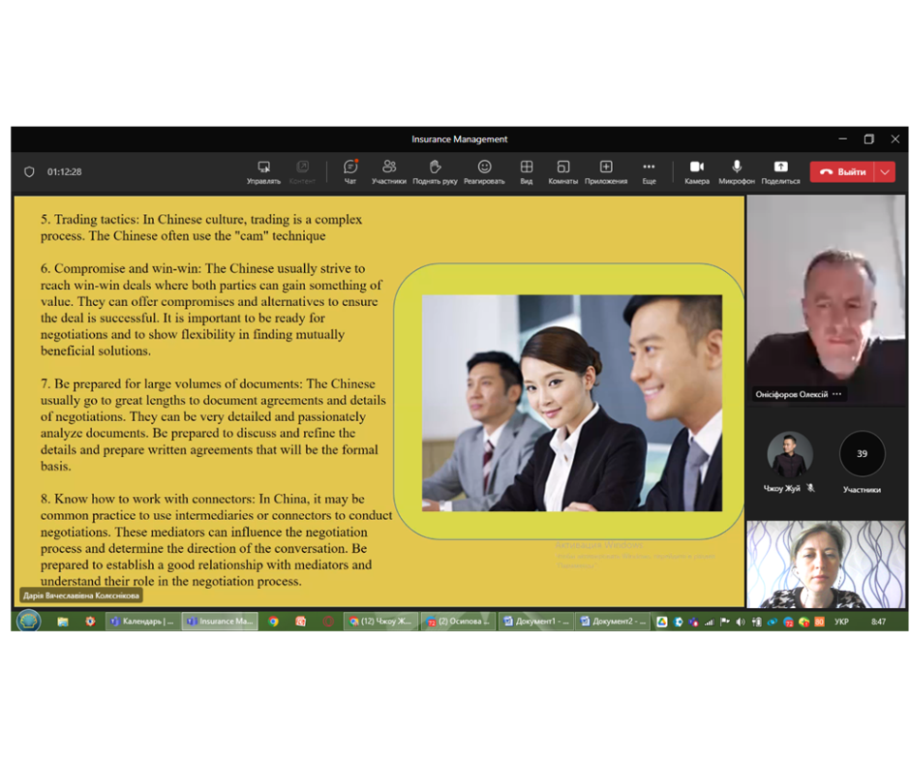
Task: Click the Insurance Management window title
Action: tap(459, 139)
